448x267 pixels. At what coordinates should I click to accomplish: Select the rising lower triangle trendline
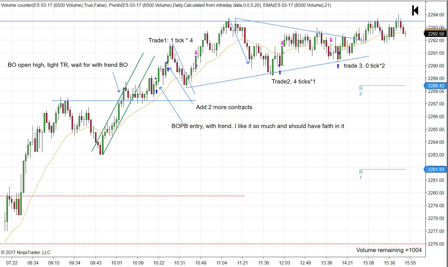point(278,72)
